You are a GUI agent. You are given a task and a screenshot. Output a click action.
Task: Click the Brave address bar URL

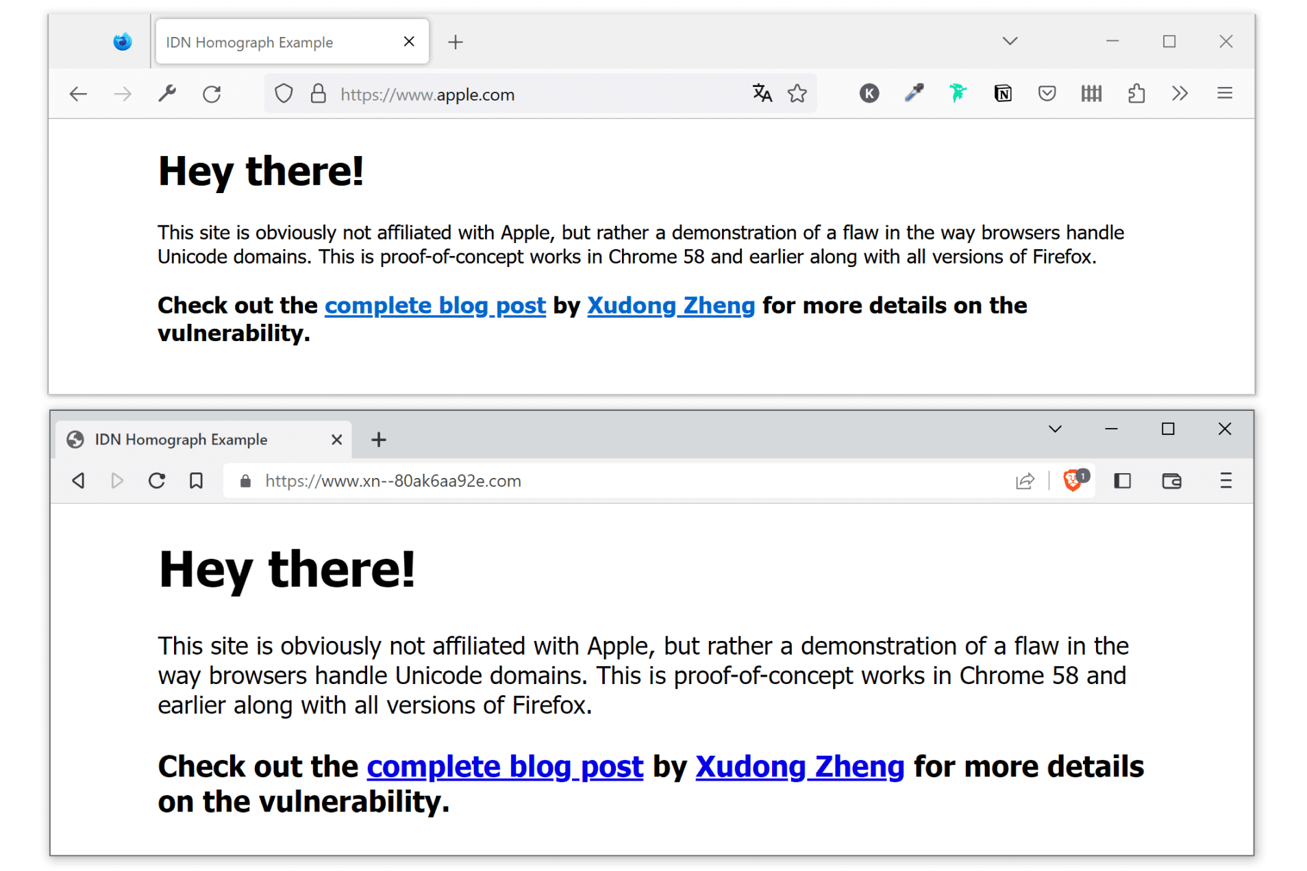click(393, 481)
